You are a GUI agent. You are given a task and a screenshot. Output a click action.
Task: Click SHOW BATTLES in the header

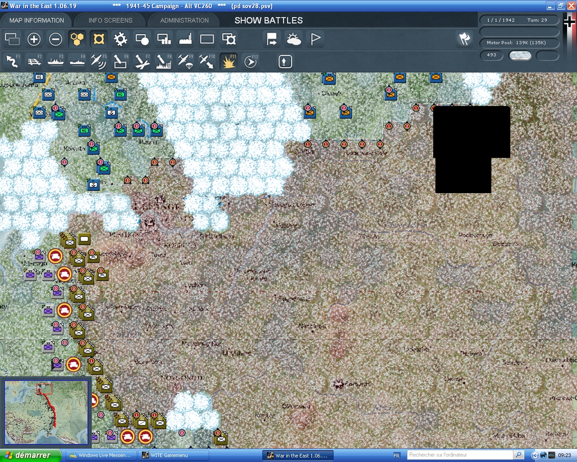(268, 20)
